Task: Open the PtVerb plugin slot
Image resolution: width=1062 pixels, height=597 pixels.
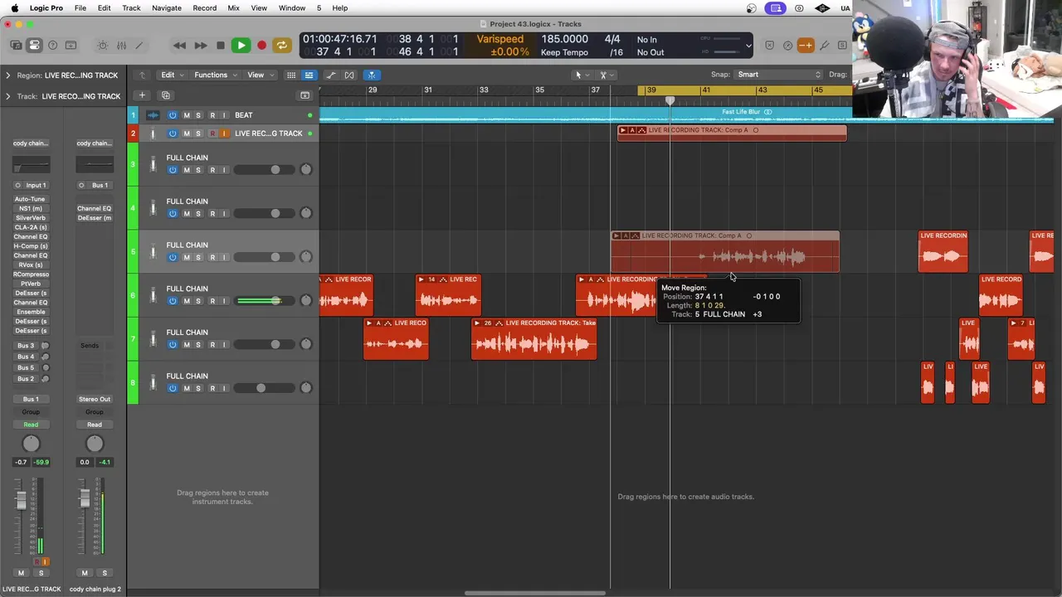Action: (30, 284)
